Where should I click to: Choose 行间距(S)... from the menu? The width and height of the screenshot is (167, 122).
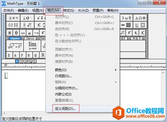click(83, 76)
